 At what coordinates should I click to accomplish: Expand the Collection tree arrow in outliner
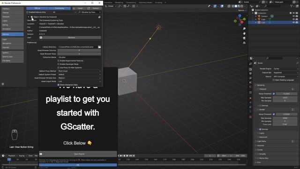point(253,13)
